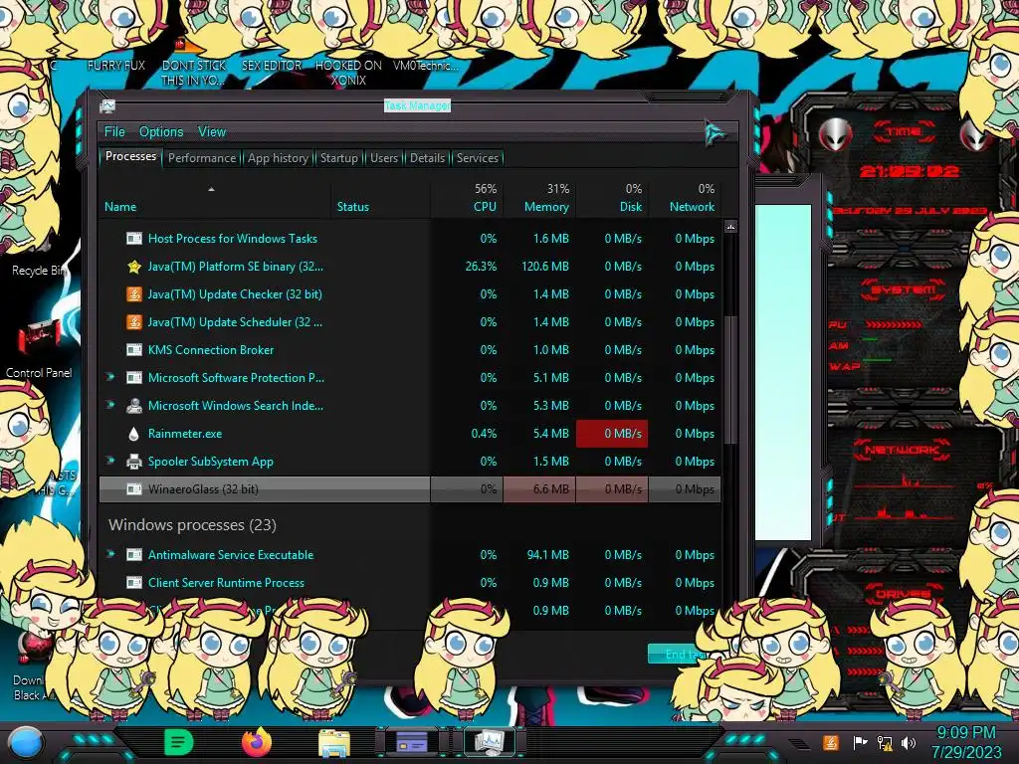The width and height of the screenshot is (1019, 764).
Task: Click the Windows processes (23) group heading
Action: (x=192, y=525)
